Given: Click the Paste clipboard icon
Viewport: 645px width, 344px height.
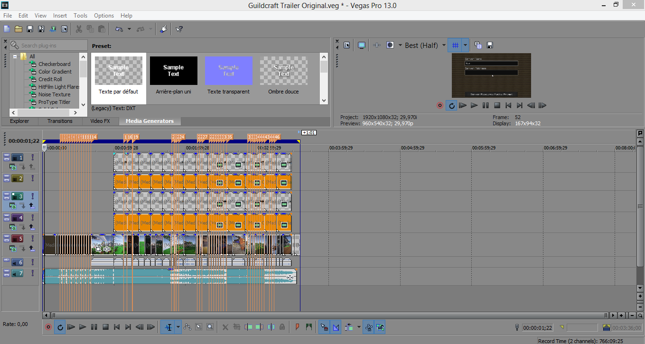Looking at the screenshot, I should click(x=102, y=29).
